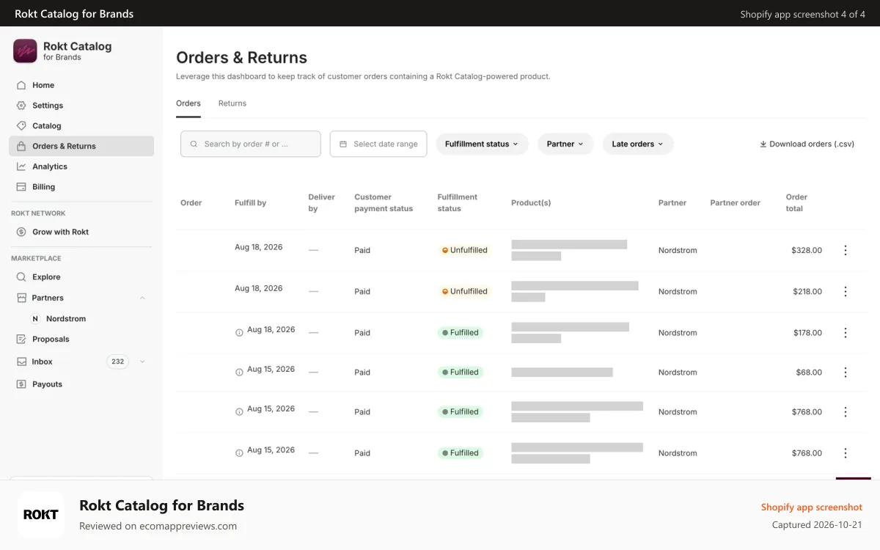Open actions menu for the $328.00 order
The image size is (880, 550).
point(845,250)
